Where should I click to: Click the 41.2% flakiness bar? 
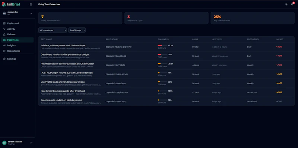[162, 45]
